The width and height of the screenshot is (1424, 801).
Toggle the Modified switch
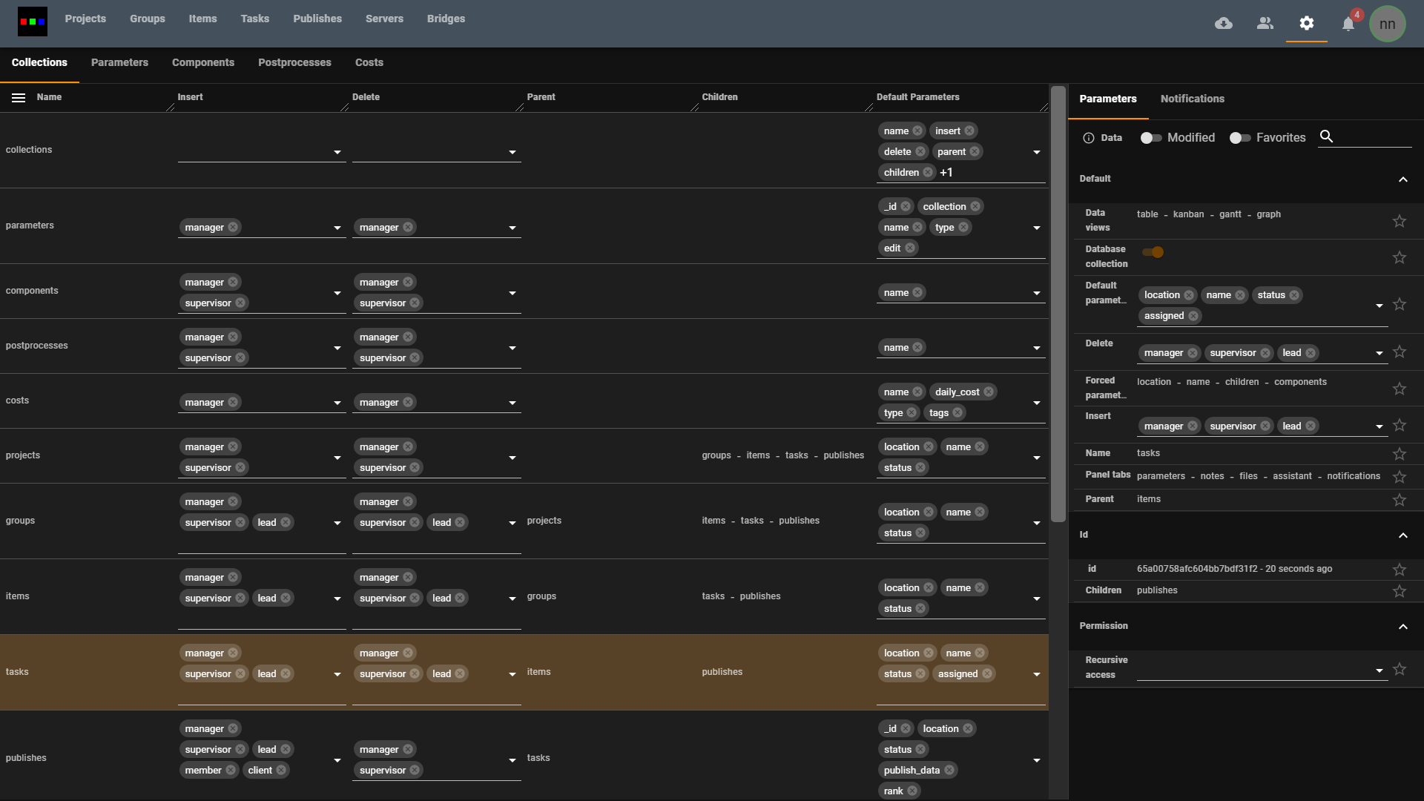(1151, 138)
